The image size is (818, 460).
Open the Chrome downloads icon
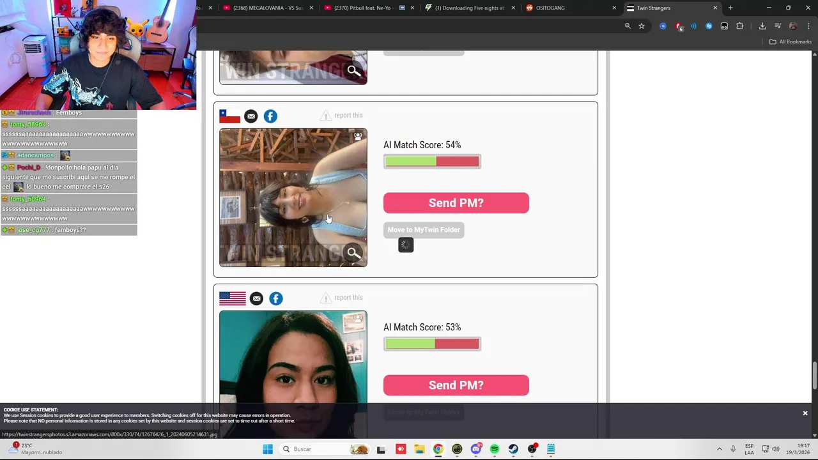[762, 26]
